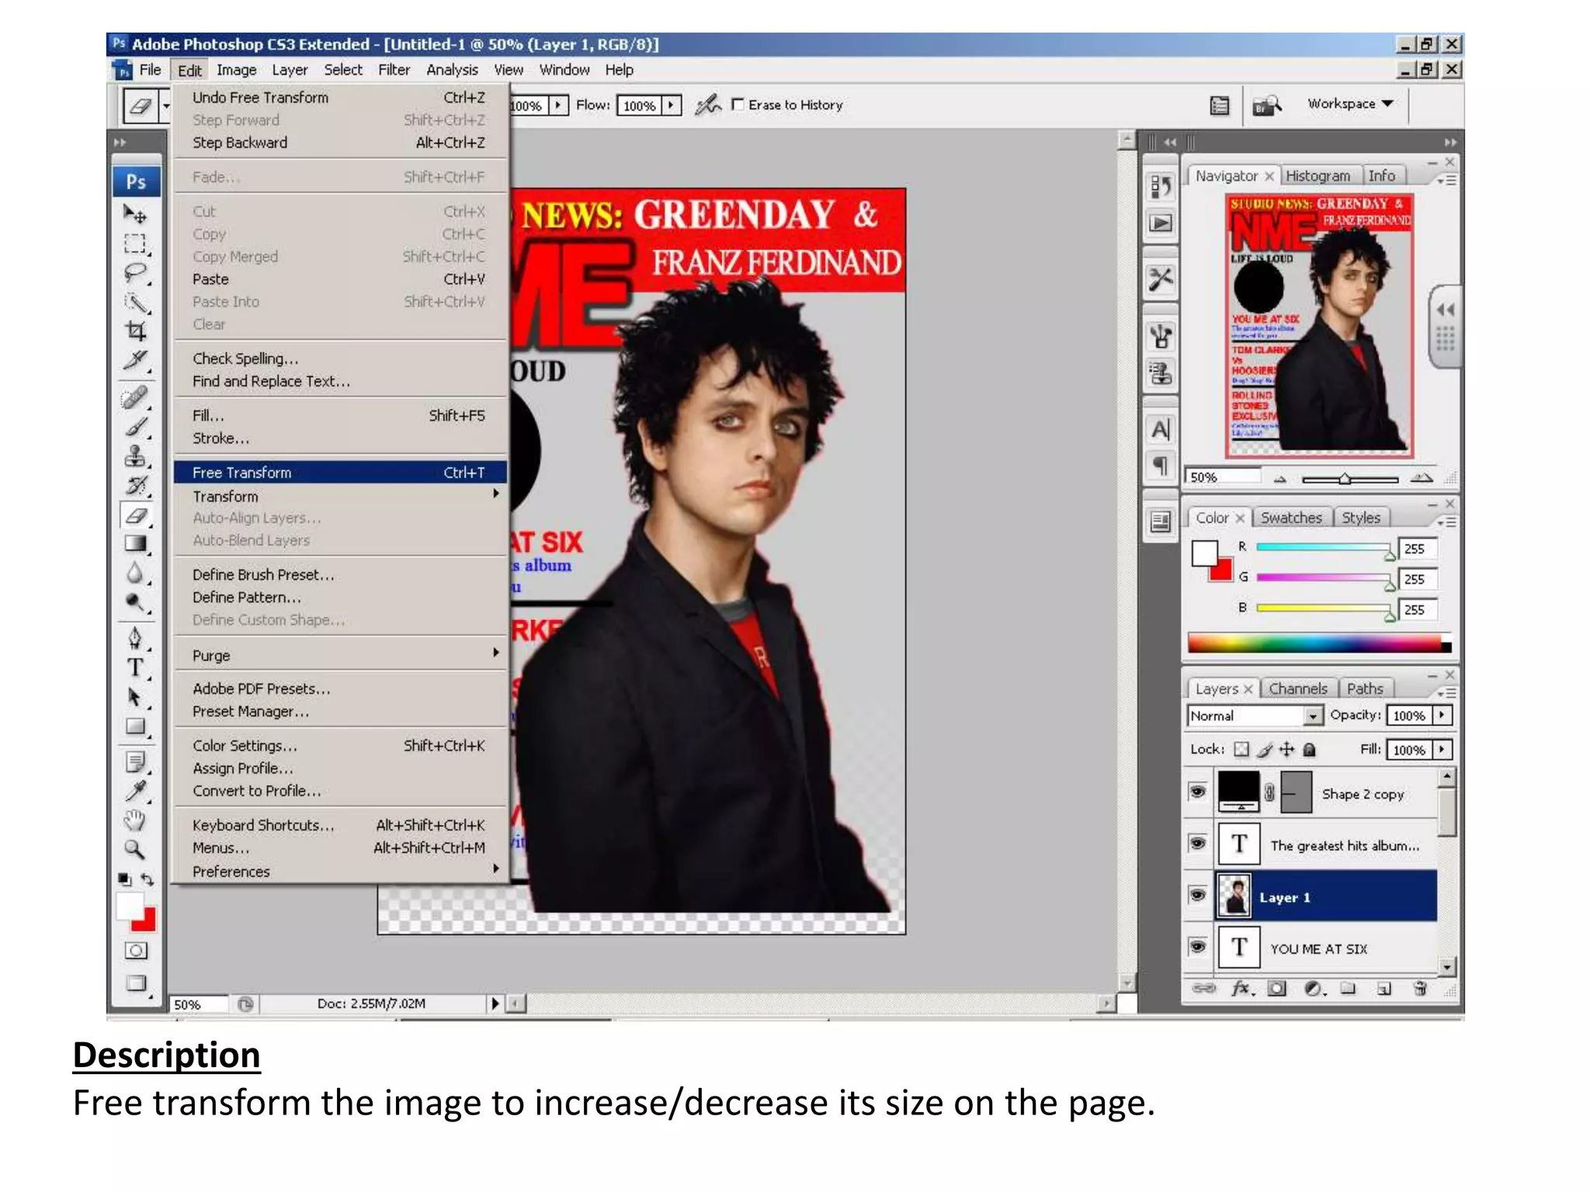Screen dimensions: 1590x1192
Task: Toggle Quick Mask mode
Action: [136, 951]
